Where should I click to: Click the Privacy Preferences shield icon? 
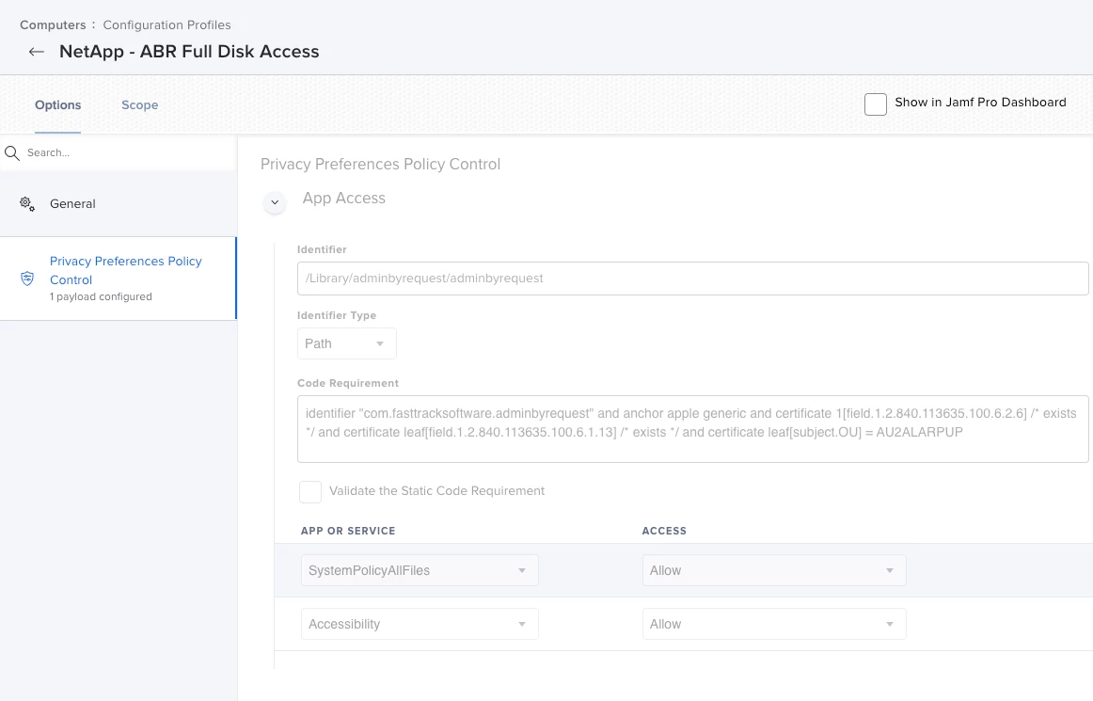(x=27, y=279)
